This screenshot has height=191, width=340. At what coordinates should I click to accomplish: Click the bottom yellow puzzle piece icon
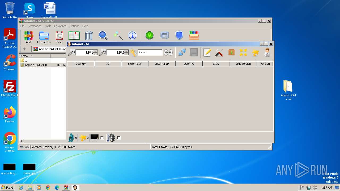click(x=83, y=138)
